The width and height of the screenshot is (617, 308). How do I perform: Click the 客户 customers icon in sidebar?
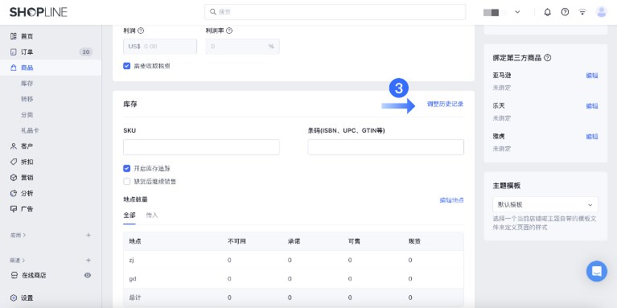click(14, 146)
